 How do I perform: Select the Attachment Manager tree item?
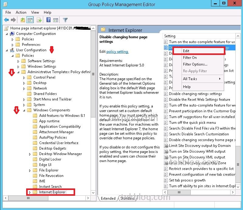[x=56, y=132]
